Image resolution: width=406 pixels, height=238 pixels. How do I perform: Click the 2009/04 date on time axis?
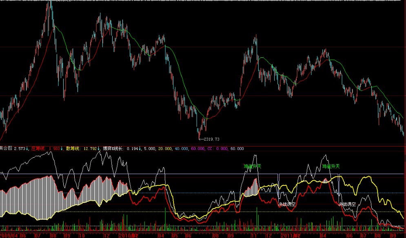[x=9, y=236]
